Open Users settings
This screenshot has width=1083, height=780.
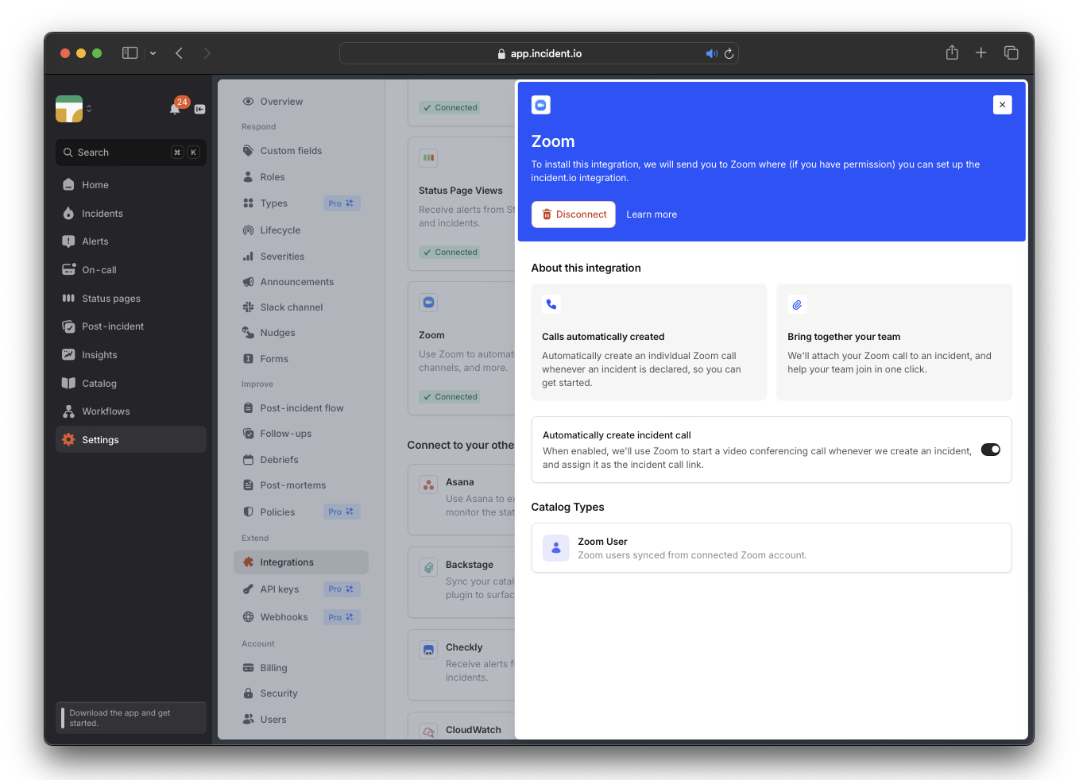[301, 720]
